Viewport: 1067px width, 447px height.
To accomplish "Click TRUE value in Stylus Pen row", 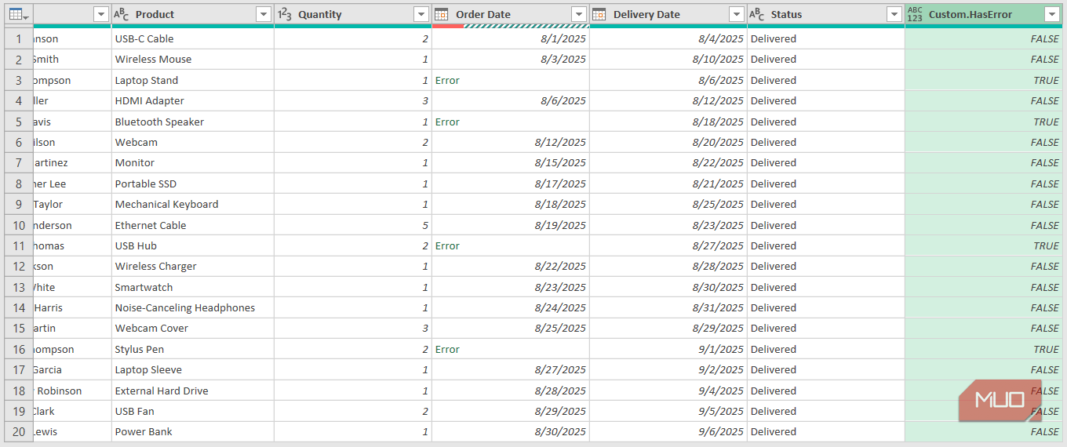I will (984, 349).
